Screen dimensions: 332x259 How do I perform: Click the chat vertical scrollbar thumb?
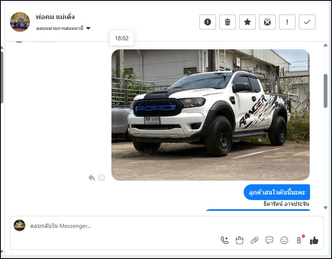click(x=325, y=91)
